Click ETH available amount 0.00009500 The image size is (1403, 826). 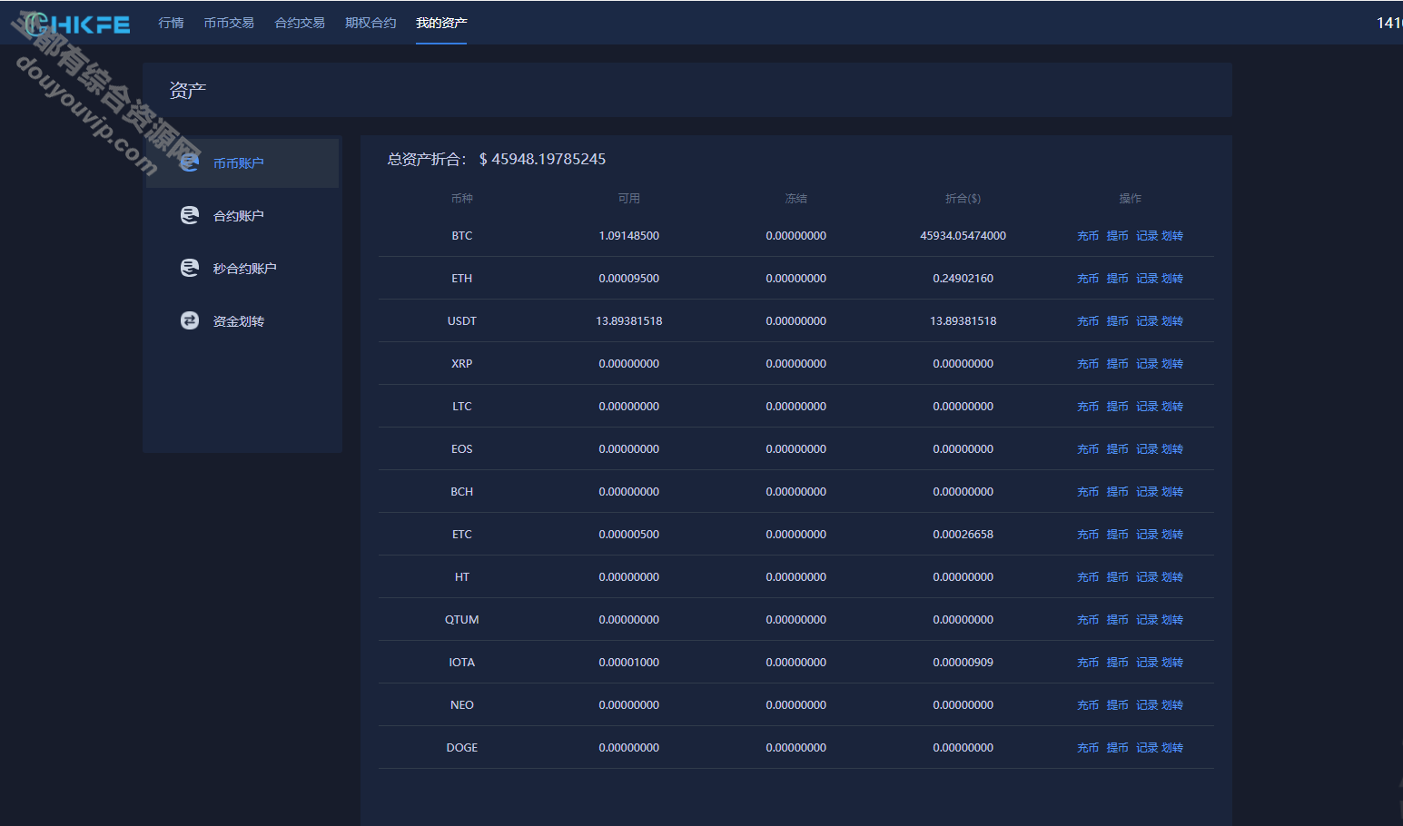click(629, 279)
